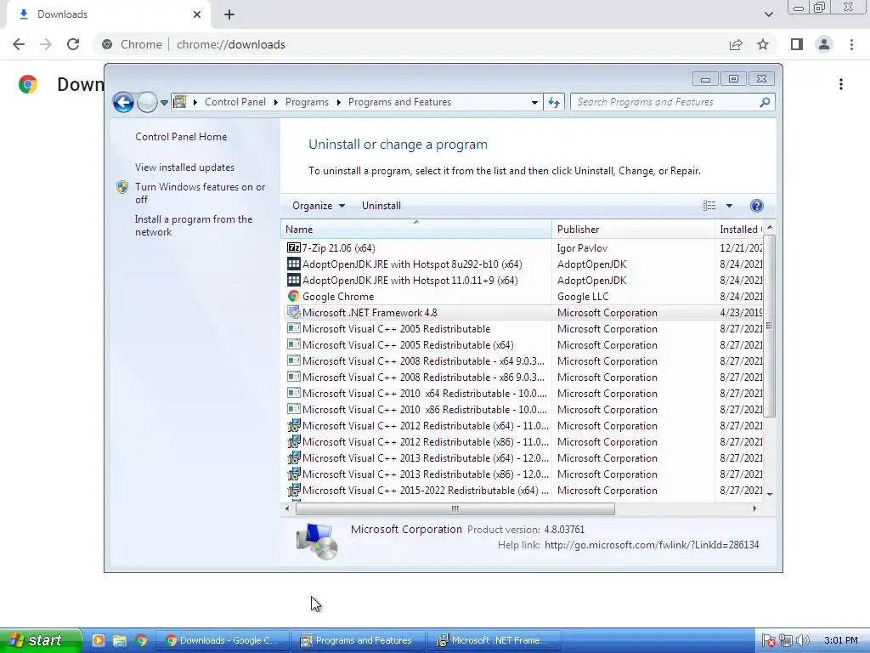
Task: Open the Organize dropdown menu
Action: point(319,206)
